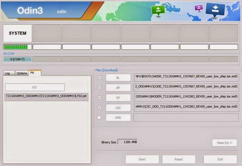This screenshot has width=242, height=166.
Task: Uncheck the CP file checkbox
Action: click(100, 98)
